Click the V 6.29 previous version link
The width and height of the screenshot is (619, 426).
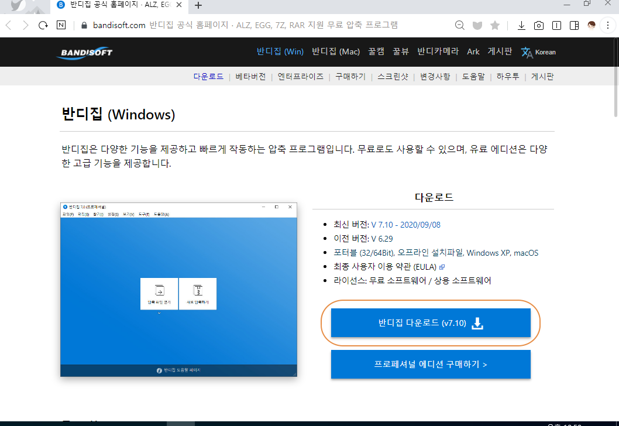coord(381,239)
